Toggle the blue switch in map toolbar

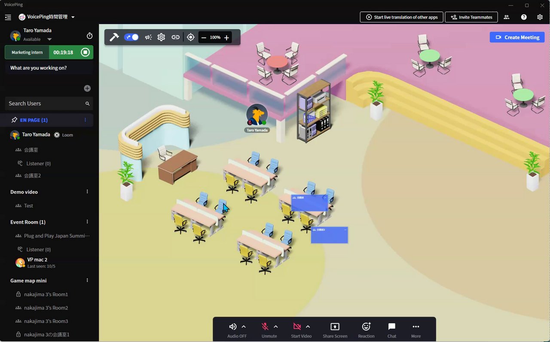pos(131,37)
